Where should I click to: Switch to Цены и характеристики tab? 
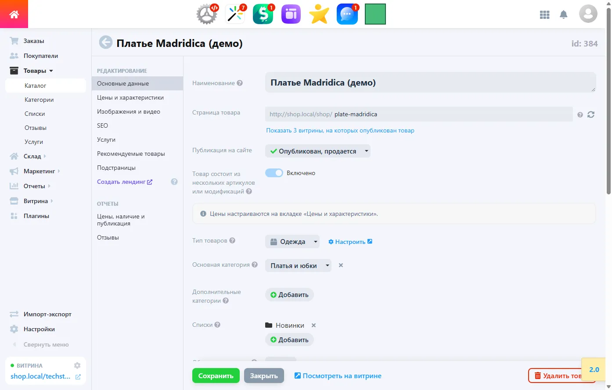(130, 97)
